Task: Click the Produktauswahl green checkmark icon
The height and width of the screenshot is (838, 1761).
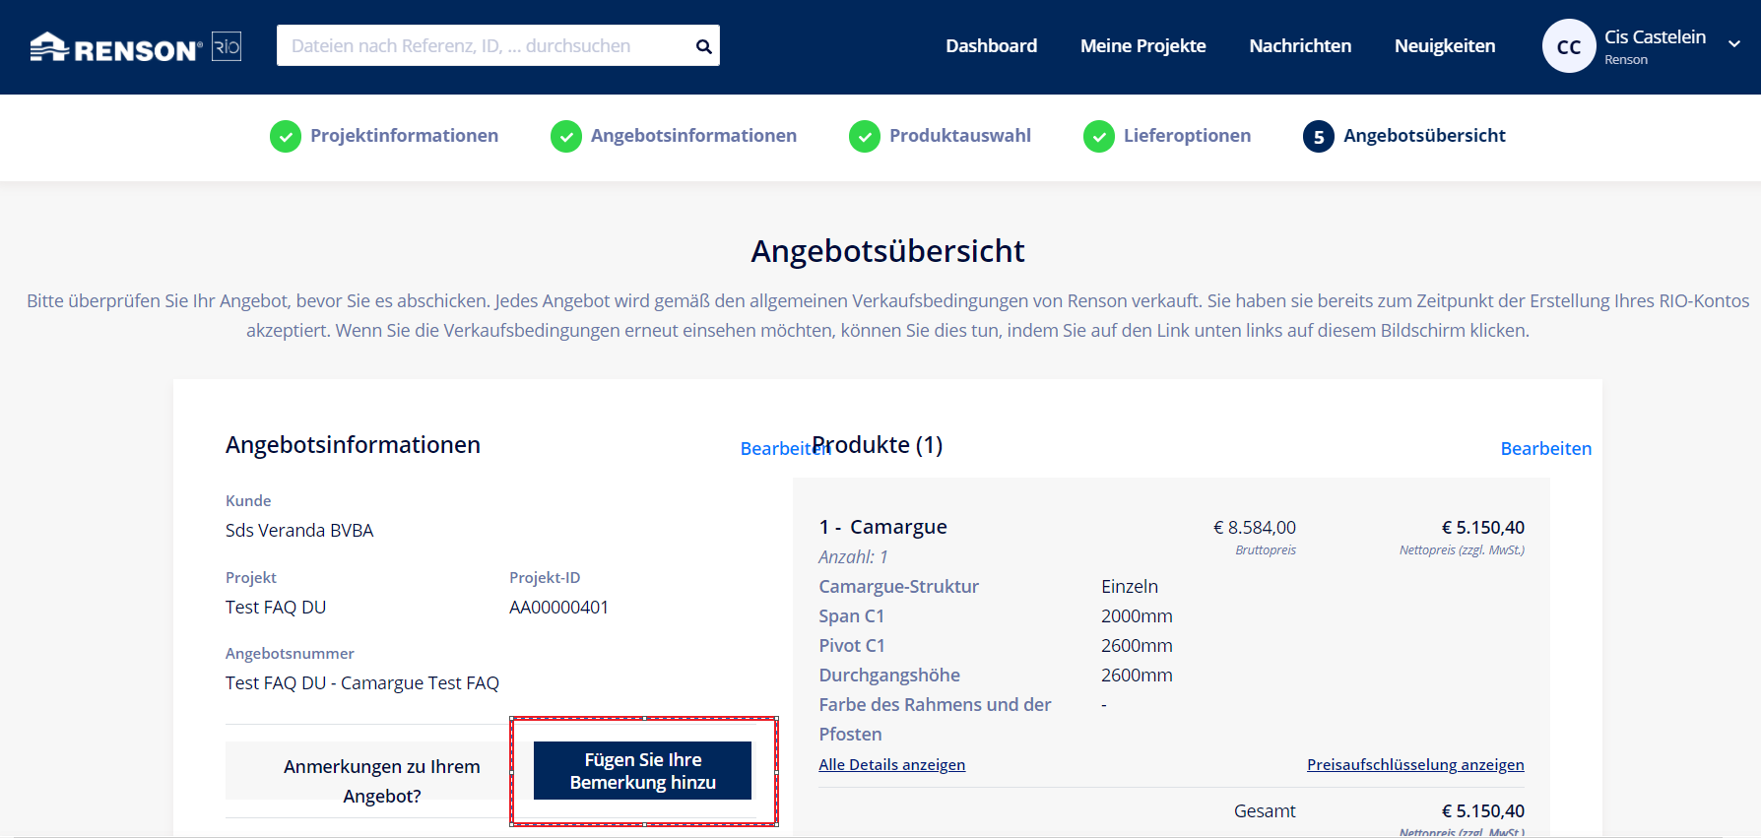Action: (865, 136)
